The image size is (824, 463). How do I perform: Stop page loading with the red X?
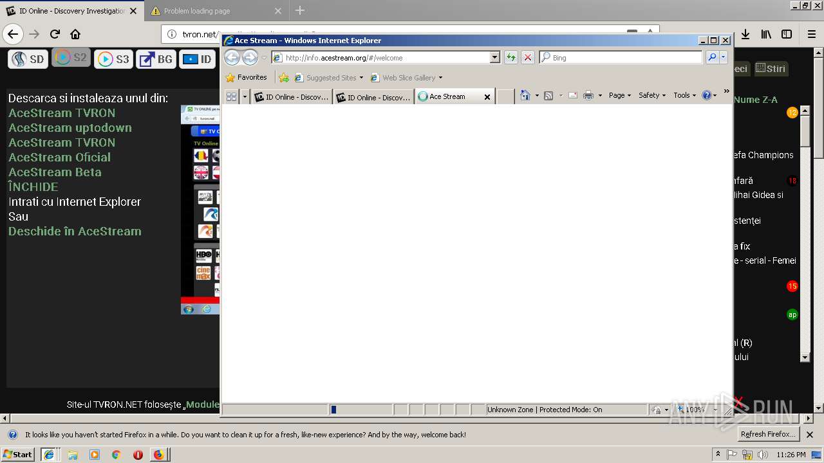(528, 57)
